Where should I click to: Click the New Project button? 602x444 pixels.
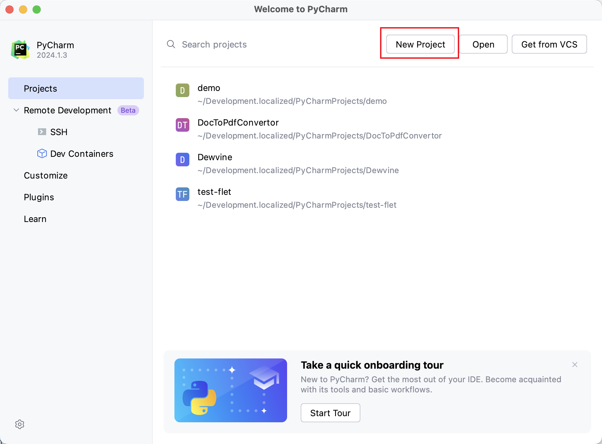(420, 44)
